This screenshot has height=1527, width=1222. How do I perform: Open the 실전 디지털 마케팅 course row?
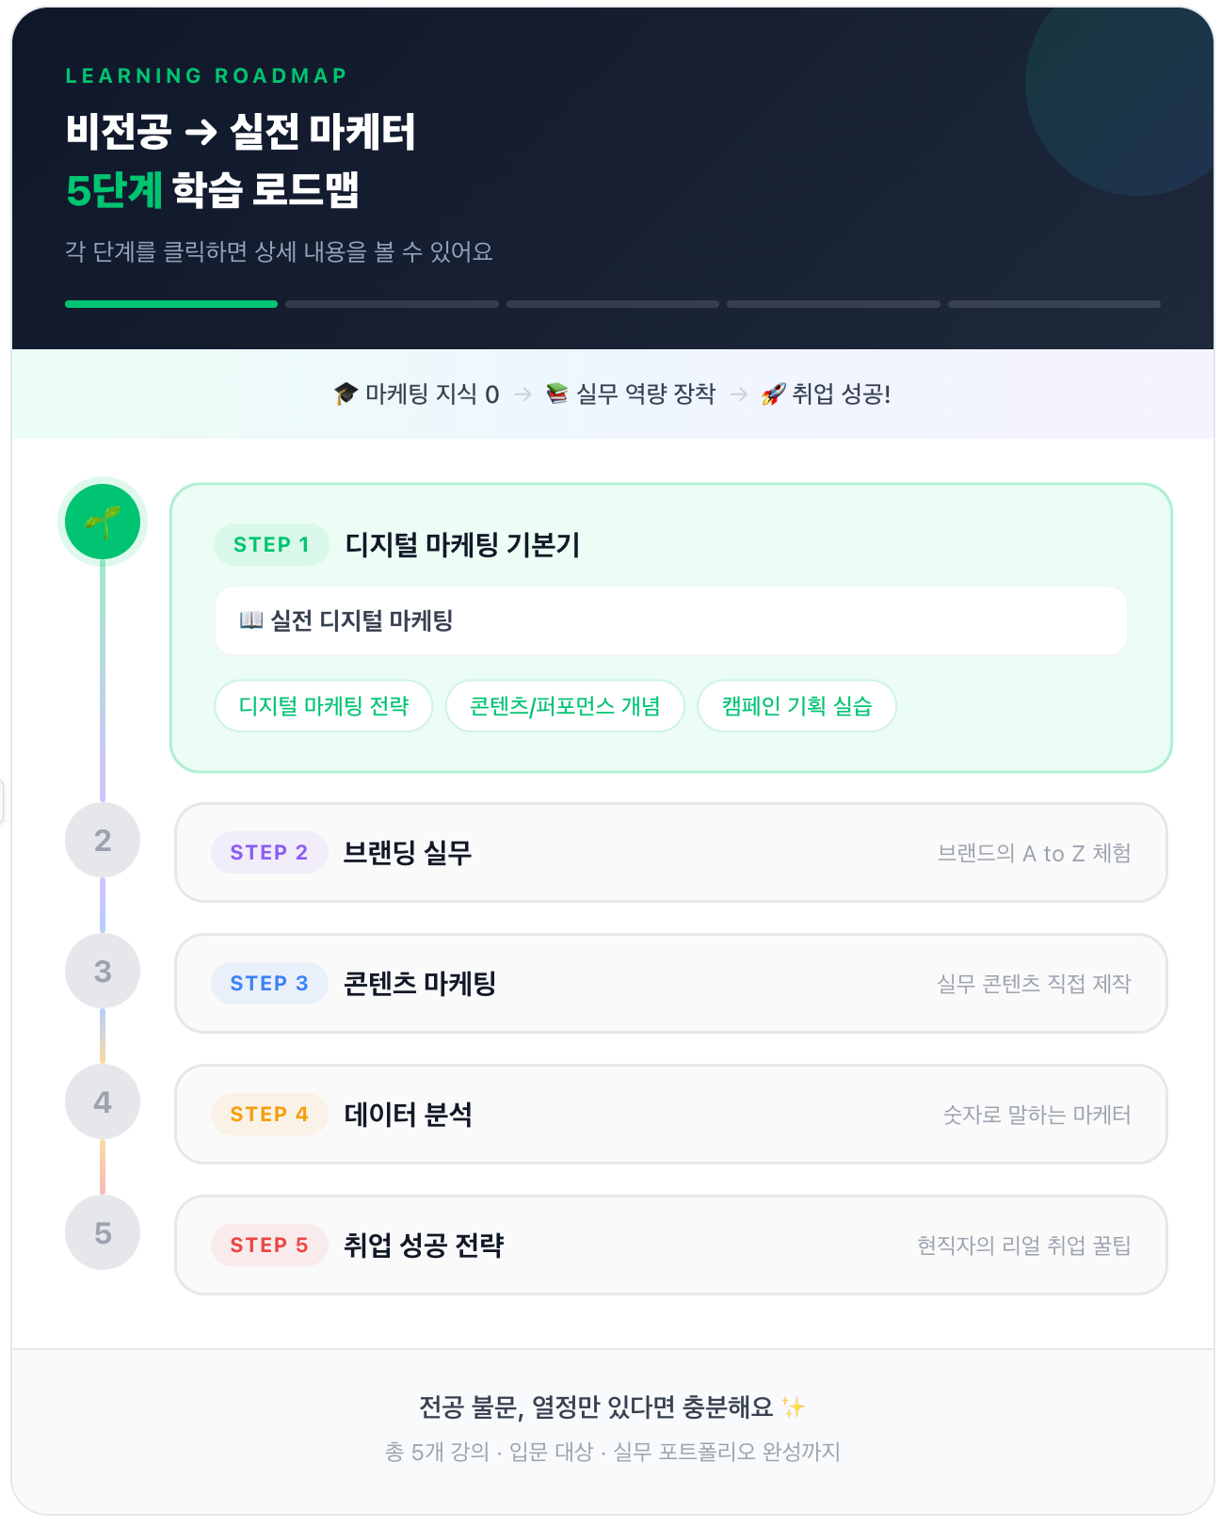(x=670, y=621)
